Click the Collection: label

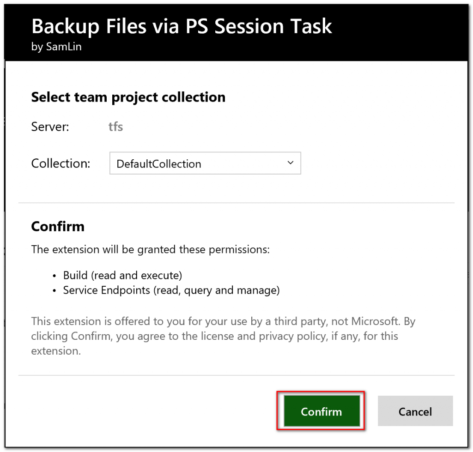(61, 163)
